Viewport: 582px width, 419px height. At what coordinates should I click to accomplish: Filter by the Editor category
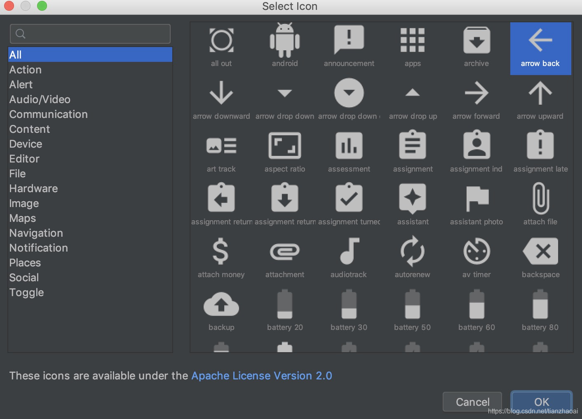tap(90, 159)
